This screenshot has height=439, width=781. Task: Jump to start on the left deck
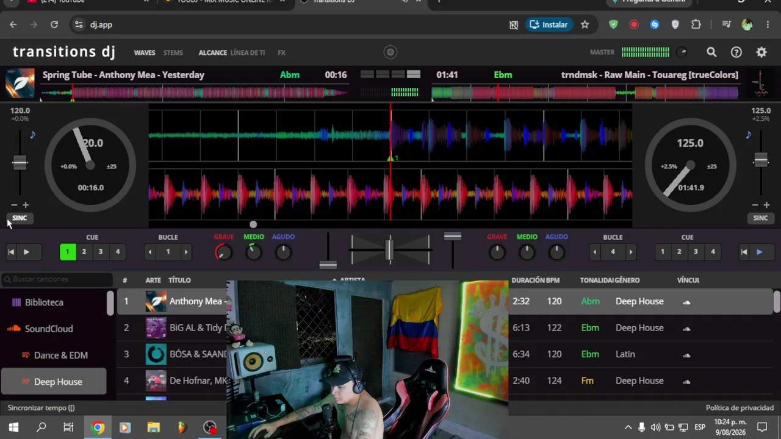[11, 252]
